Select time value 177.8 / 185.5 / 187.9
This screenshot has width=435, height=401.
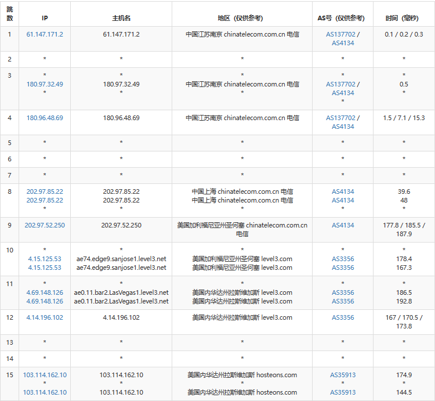(x=404, y=229)
